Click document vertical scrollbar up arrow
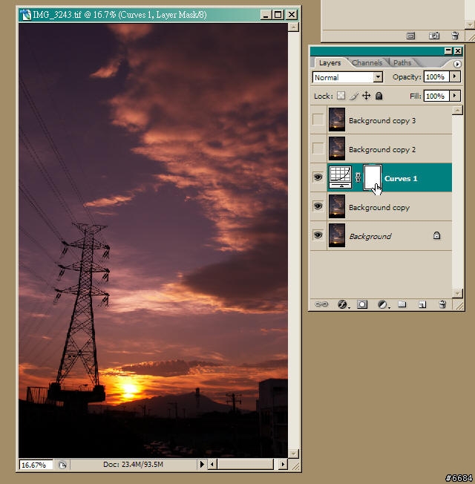The width and height of the screenshot is (475, 484). [293, 27]
